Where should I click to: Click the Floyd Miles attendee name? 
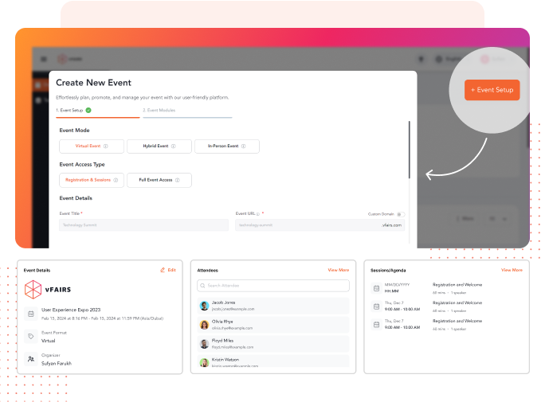coord(223,341)
